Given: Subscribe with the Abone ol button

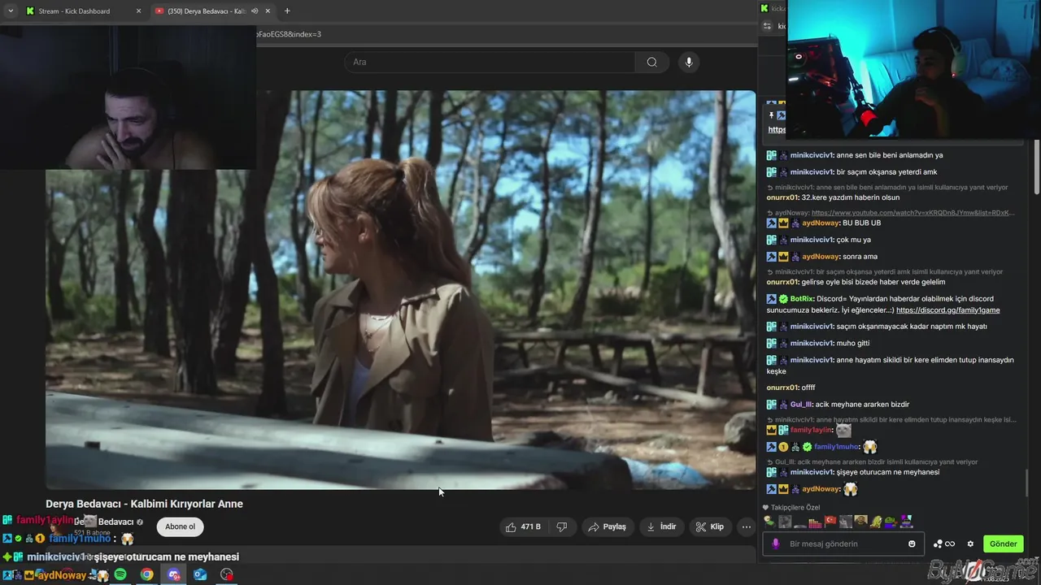Looking at the screenshot, I should (180, 526).
